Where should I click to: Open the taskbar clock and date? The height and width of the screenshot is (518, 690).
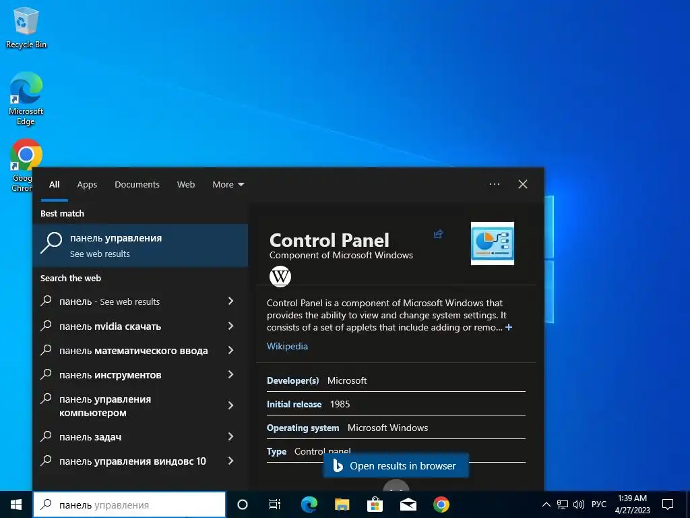click(632, 505)
